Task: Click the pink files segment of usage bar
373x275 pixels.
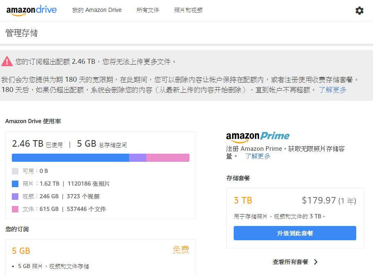Action: [168, 158]
